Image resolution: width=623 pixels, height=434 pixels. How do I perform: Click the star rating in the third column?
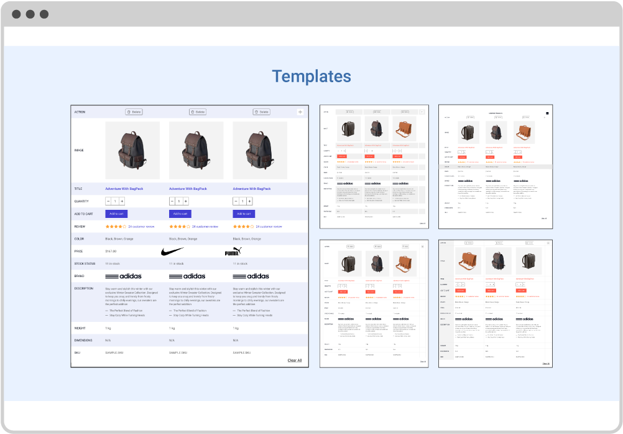pyautogui.click(x=243, y=227)
